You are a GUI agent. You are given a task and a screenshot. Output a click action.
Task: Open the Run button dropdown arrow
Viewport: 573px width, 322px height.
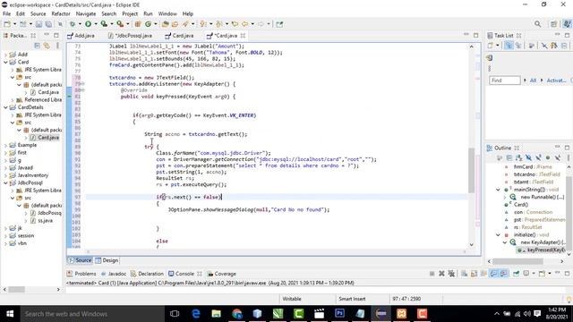(96, 24)
